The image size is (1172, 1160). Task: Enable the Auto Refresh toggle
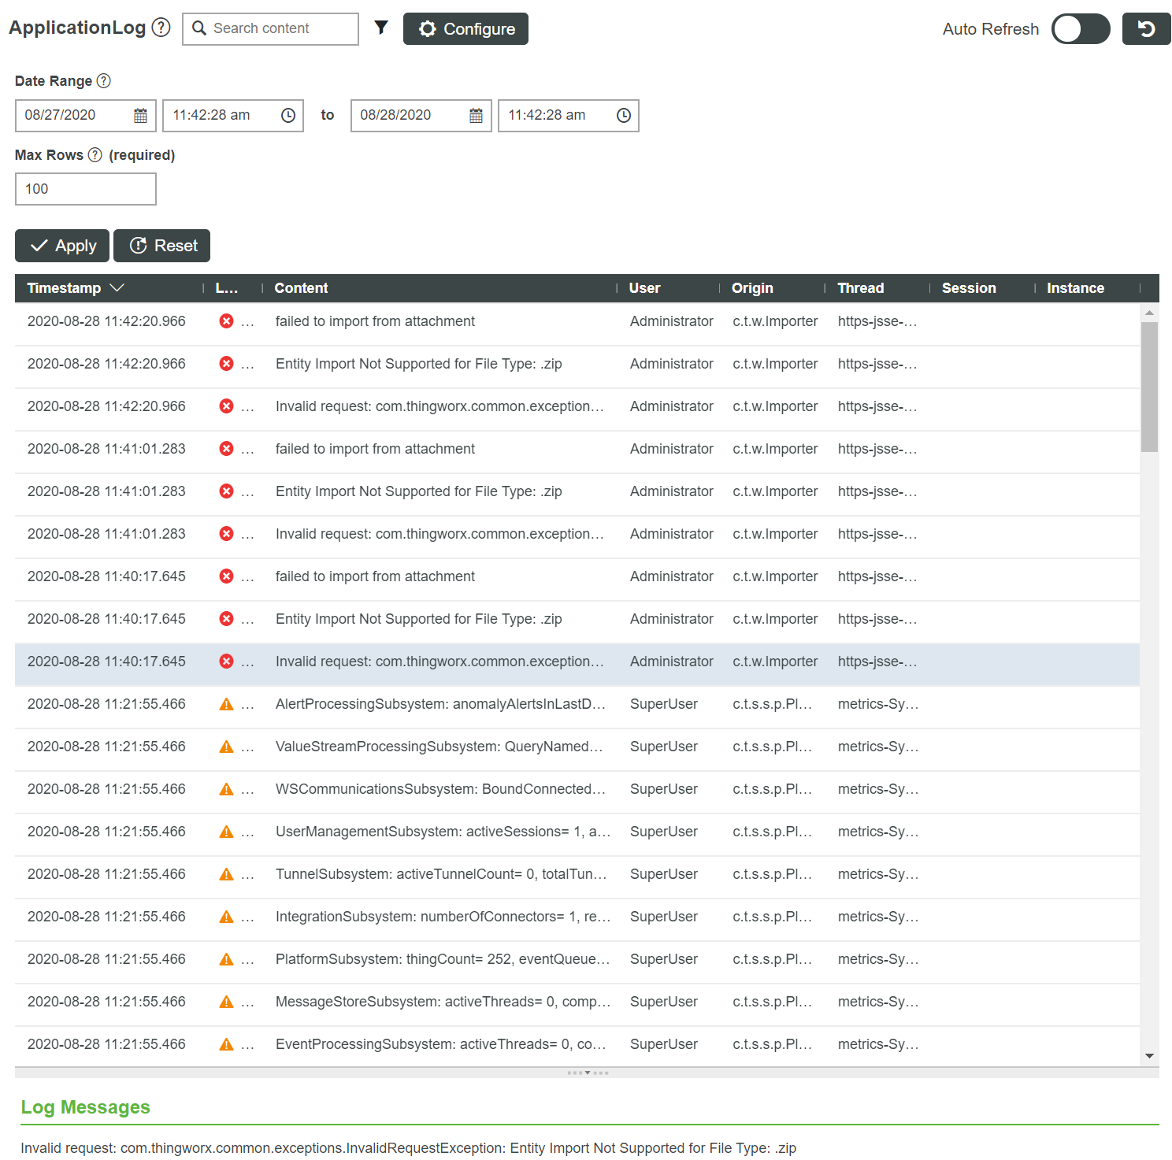[x=1080, y=28]
